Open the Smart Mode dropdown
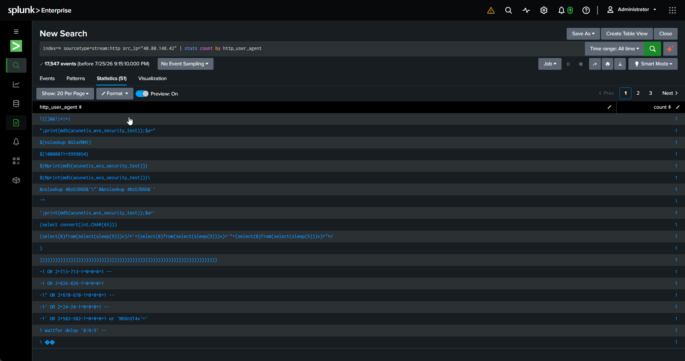 click(x=653, y=64)
